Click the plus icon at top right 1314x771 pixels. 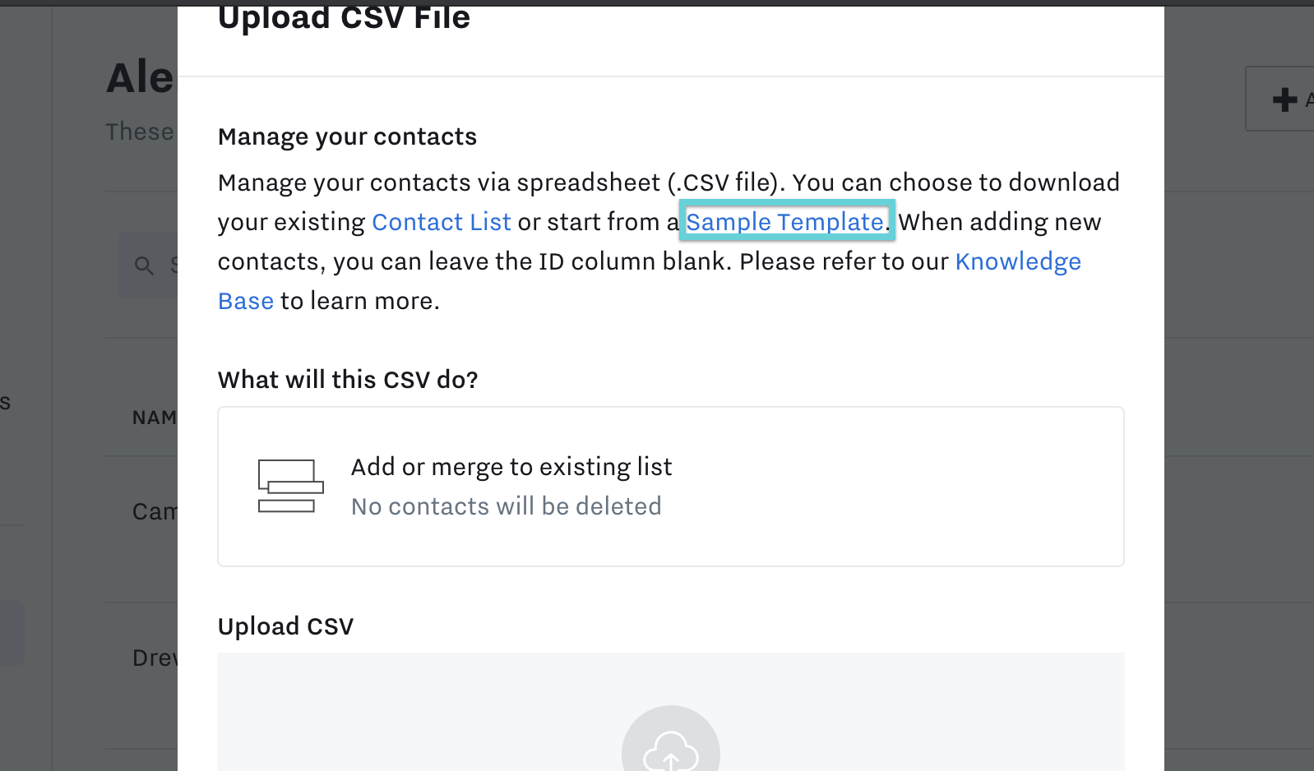coord(1284,100)
